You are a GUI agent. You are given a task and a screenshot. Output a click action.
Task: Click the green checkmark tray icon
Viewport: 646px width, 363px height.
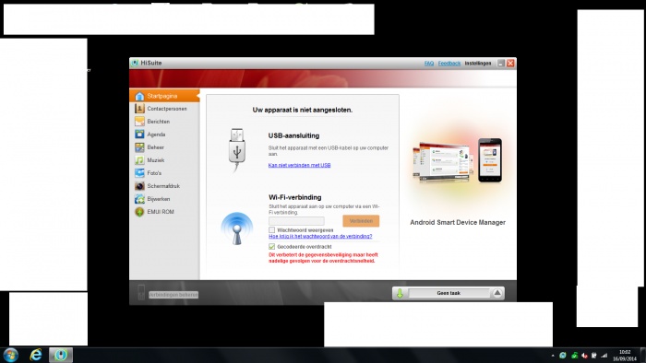pyautogui.click(x=574, y=356)
